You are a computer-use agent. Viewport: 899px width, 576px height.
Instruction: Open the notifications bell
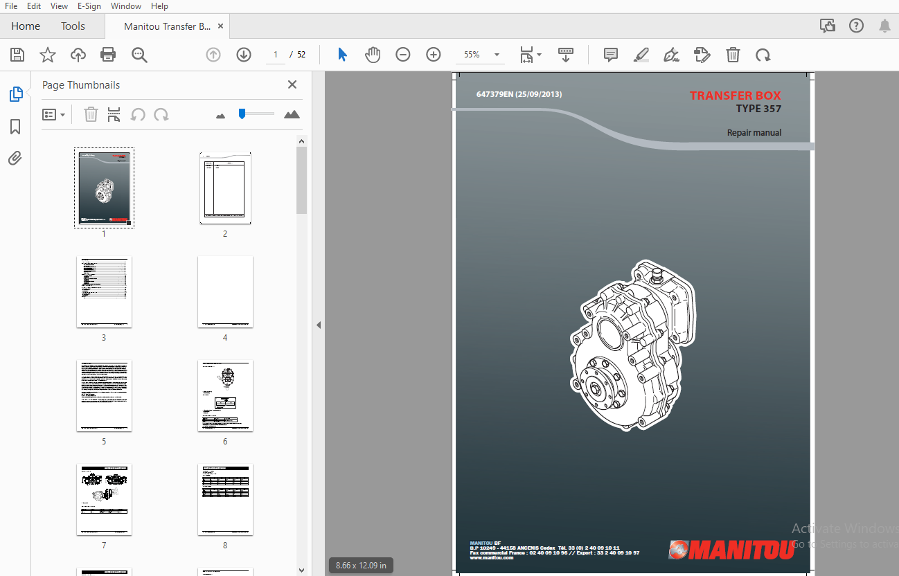coord(884,26)
